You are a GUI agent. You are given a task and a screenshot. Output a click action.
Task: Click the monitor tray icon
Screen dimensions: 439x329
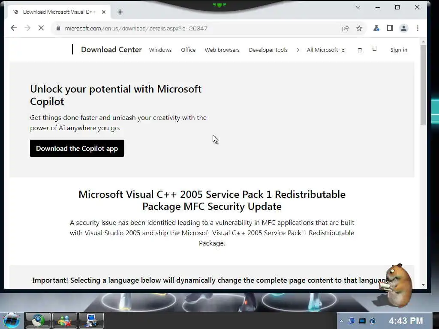tap(362, 321)
